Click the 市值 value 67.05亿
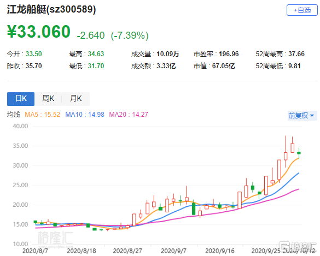The height and width of the screenshot is (256, 320). pyautogui.click(x=224, y=66)
